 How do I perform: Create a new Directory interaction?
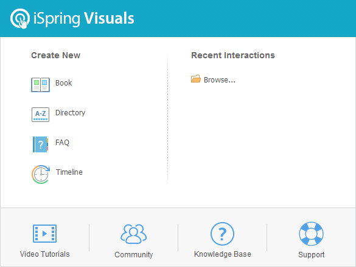coord(70,113)
